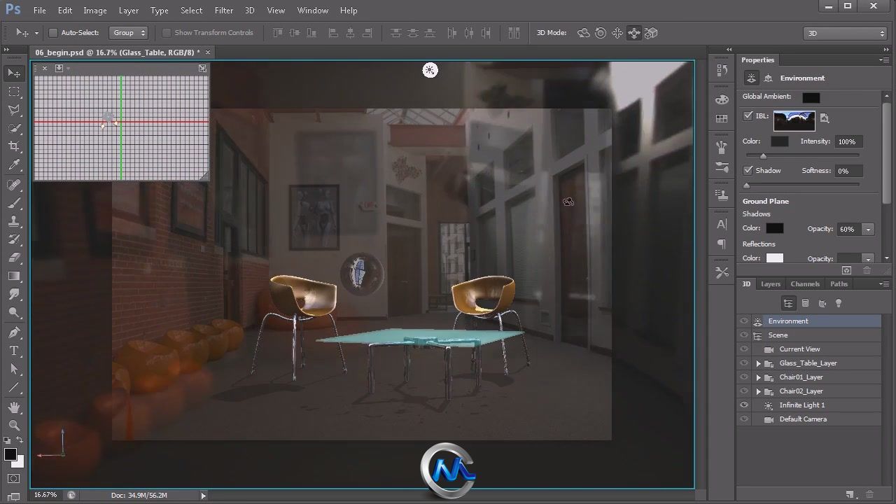Select the Gradient tool

point(14,276)
